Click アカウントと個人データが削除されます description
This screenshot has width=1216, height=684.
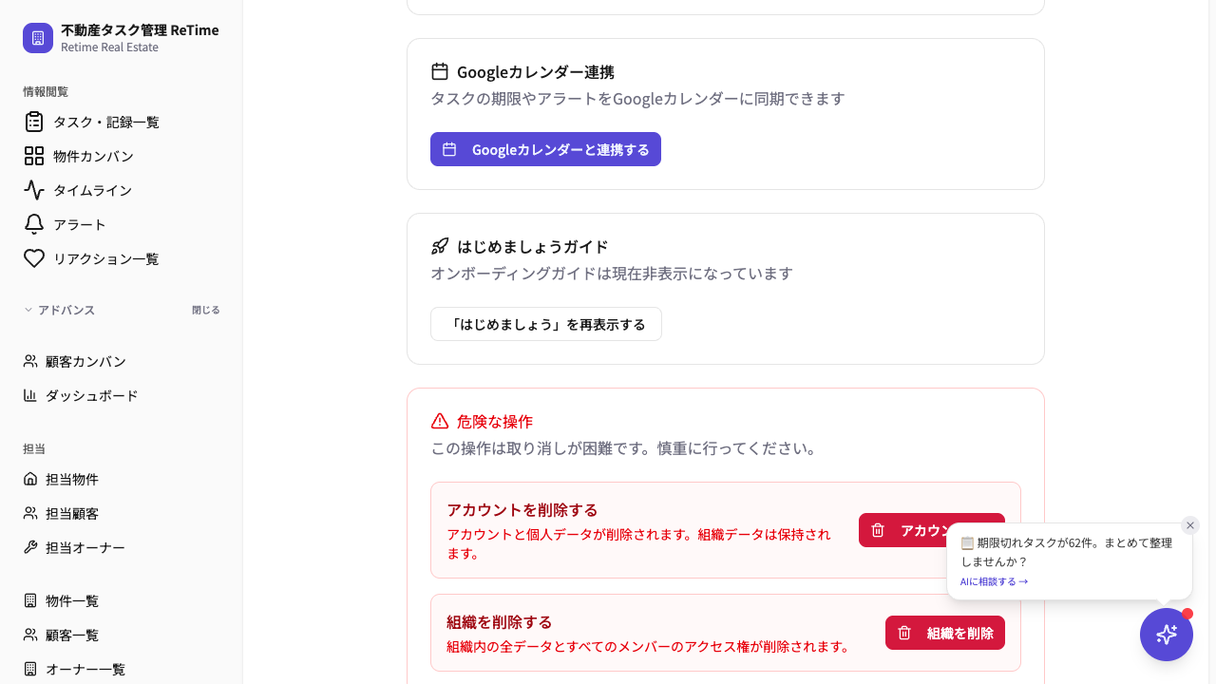(x=640, y=543)
